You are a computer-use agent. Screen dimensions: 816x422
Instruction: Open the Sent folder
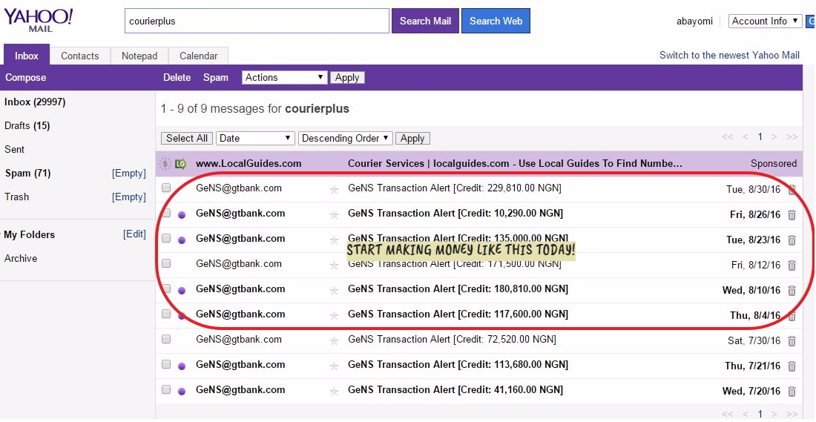click(14, 149)
